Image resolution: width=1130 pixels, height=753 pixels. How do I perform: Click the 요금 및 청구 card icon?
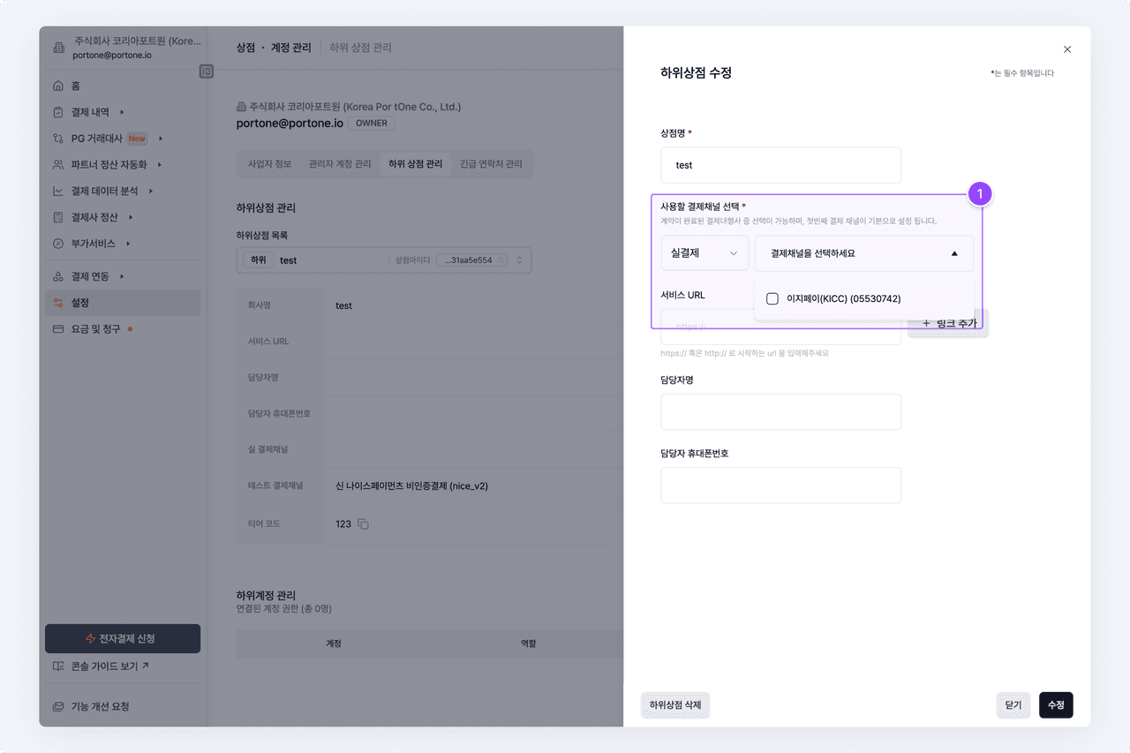point(58,329)
